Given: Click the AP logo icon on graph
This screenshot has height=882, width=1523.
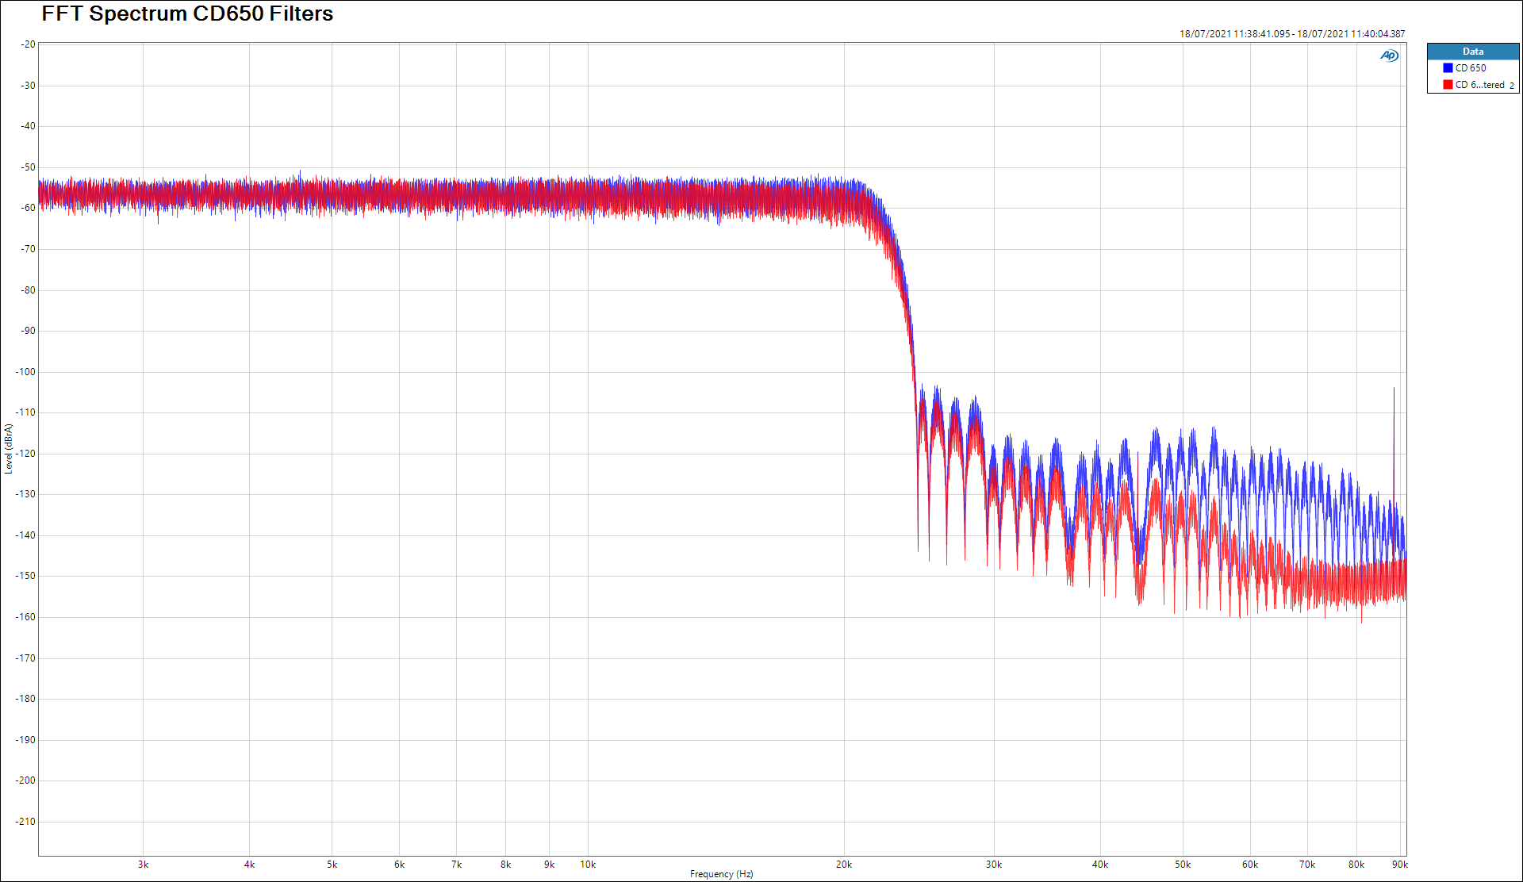Looking at the screenshot, I should tap(1389, 56).
